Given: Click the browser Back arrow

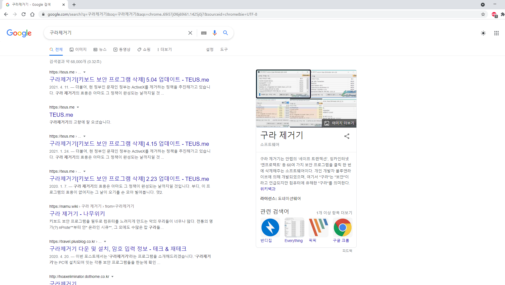Looking at the screenshot, I should [6, 14].
